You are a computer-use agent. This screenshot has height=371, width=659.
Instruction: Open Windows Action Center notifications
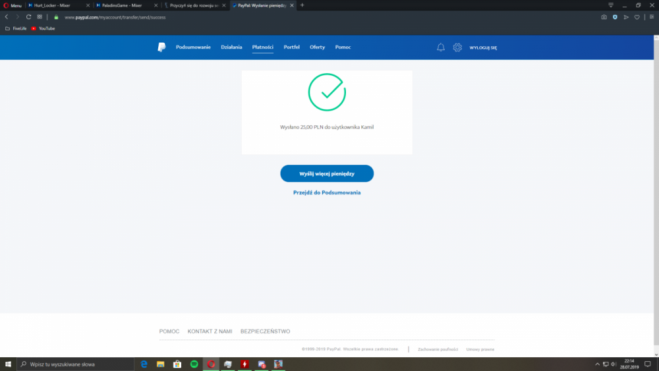click(648, 364)
